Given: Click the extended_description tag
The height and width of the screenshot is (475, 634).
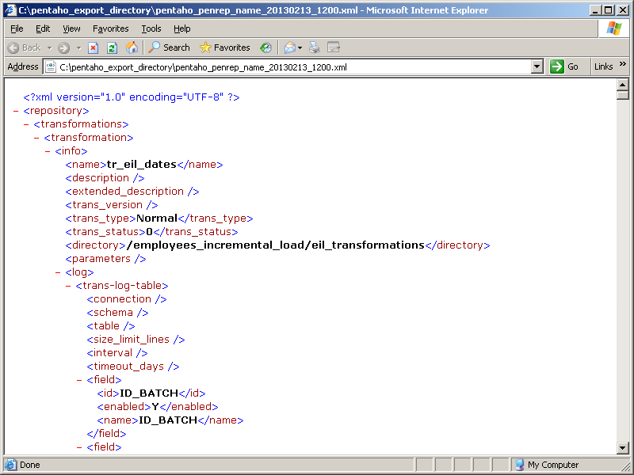Looking at the screenshot, I should [132, 192].
